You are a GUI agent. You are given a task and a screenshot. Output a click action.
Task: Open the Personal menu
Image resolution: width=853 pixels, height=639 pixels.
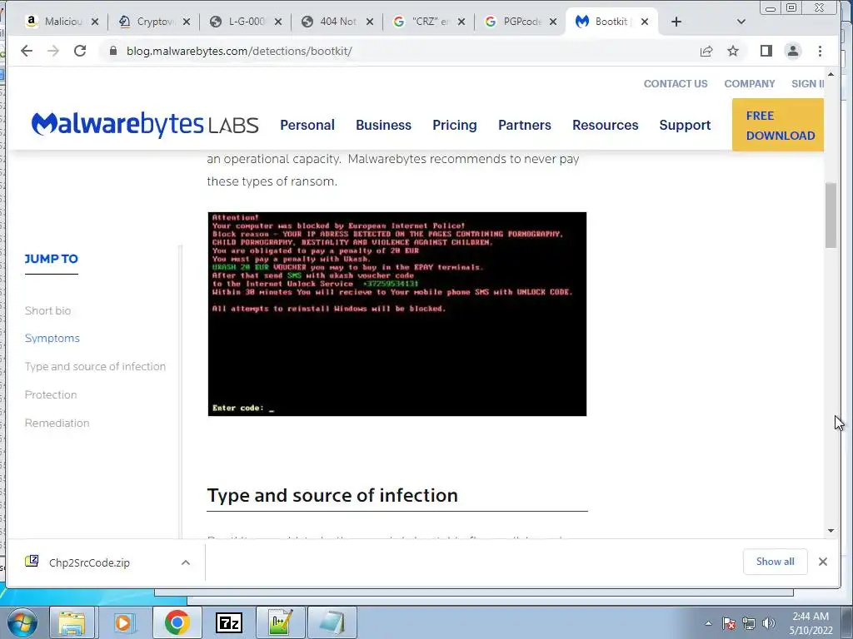(x=307, y=125)
